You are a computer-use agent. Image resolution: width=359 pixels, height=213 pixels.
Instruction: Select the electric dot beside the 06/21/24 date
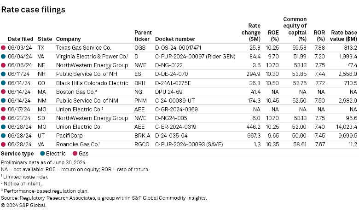pos(3,118)
